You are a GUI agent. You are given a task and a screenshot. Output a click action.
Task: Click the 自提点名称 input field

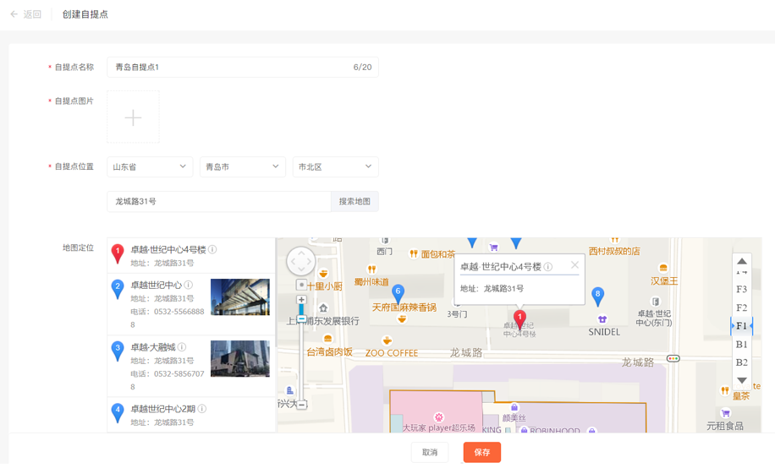point(243,67)
